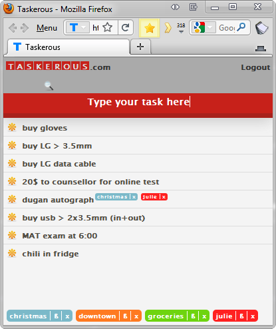Select the buy LG data cable task
276x329 pixels.
pyautogui.click(x=59, y=164)
